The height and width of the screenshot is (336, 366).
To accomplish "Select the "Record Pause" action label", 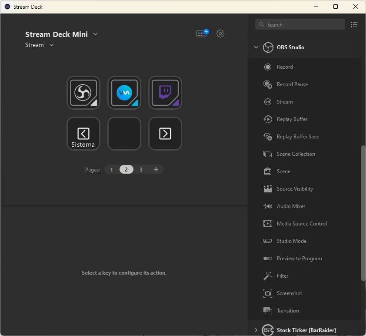I will point(292,84).
